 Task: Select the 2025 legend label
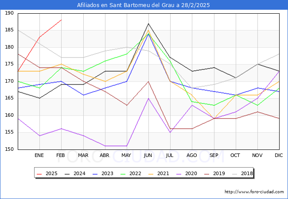pos(51,173)
